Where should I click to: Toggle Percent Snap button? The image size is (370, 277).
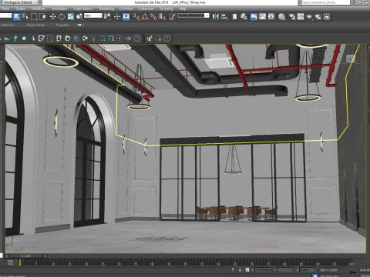tap(153, 17)
